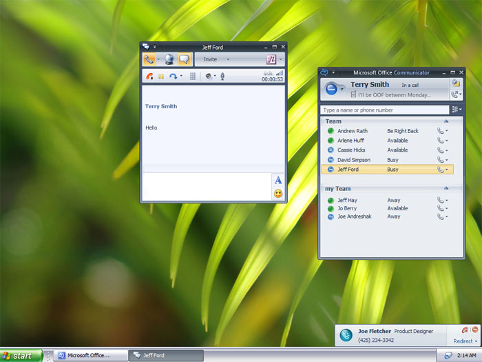This screenshot has height=362, width=482.
Task: Select Andrew Rath in contact list
Action: (353, 131)
